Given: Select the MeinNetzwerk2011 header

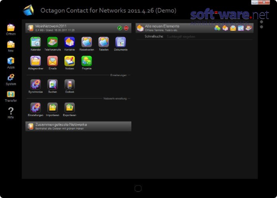Looking at the screenshot, I should (x=78, y=28).
